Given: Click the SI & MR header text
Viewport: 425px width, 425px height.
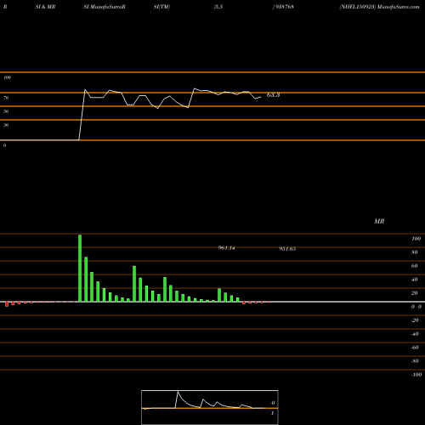Looking at the screenshot, I should (x=45, y=7).
